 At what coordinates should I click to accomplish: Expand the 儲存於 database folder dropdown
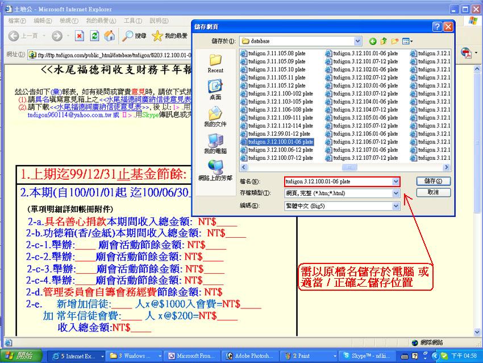click(357, 41)
